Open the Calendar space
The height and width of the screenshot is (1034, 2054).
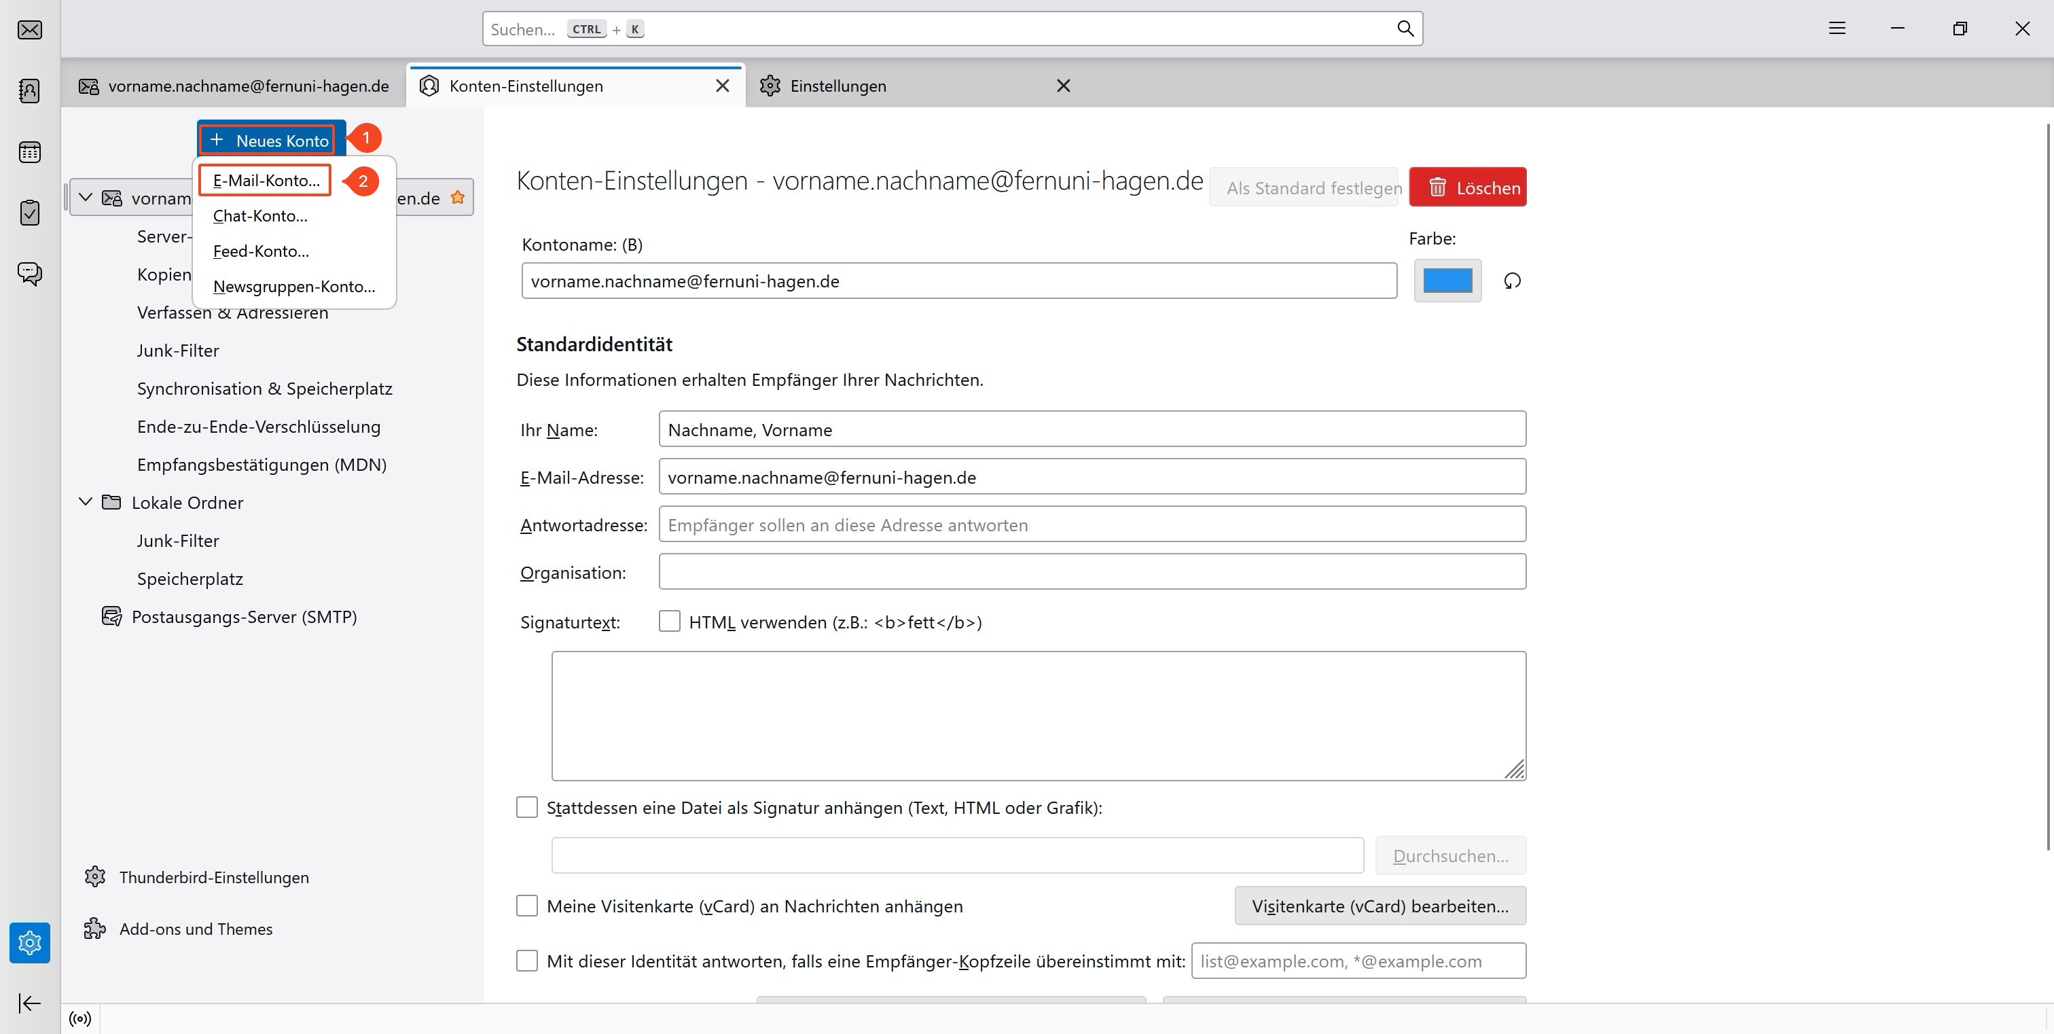29,151
